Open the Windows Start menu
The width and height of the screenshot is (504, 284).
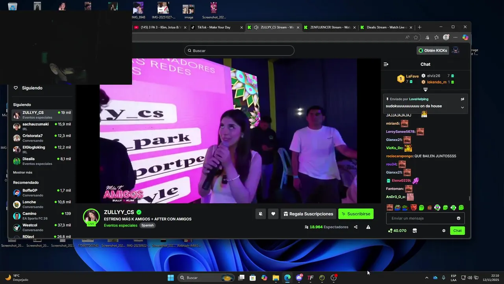coord(170,278)
